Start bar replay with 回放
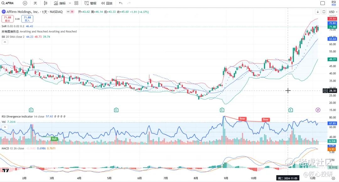Viewport: 339px width, 182px height. pos(107,3)
